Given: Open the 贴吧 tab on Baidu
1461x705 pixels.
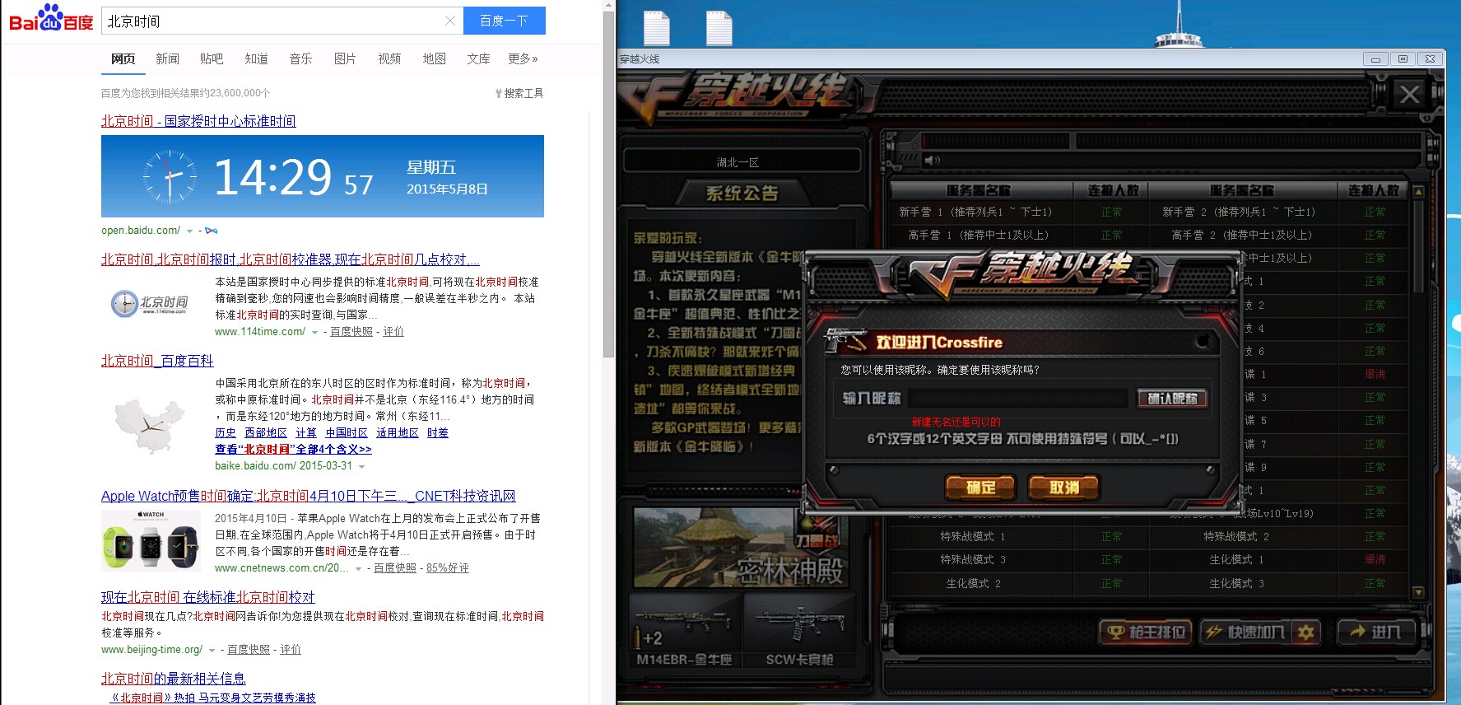Looking at the screenshot, I should (212, 58).
